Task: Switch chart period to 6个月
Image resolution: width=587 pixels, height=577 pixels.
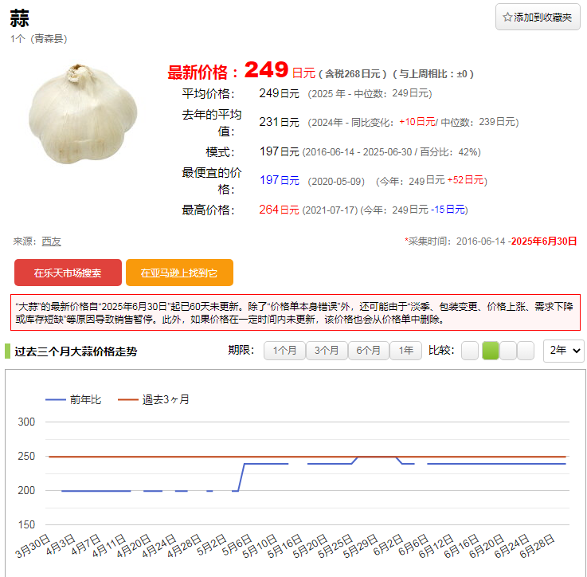Action: pos(369,351)
